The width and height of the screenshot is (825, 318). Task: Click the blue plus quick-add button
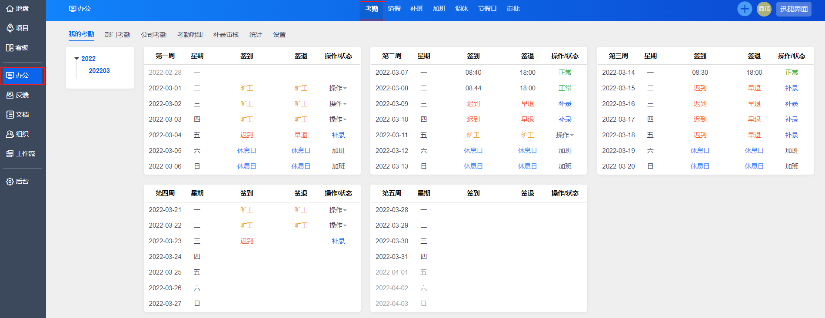pos(745,9)
